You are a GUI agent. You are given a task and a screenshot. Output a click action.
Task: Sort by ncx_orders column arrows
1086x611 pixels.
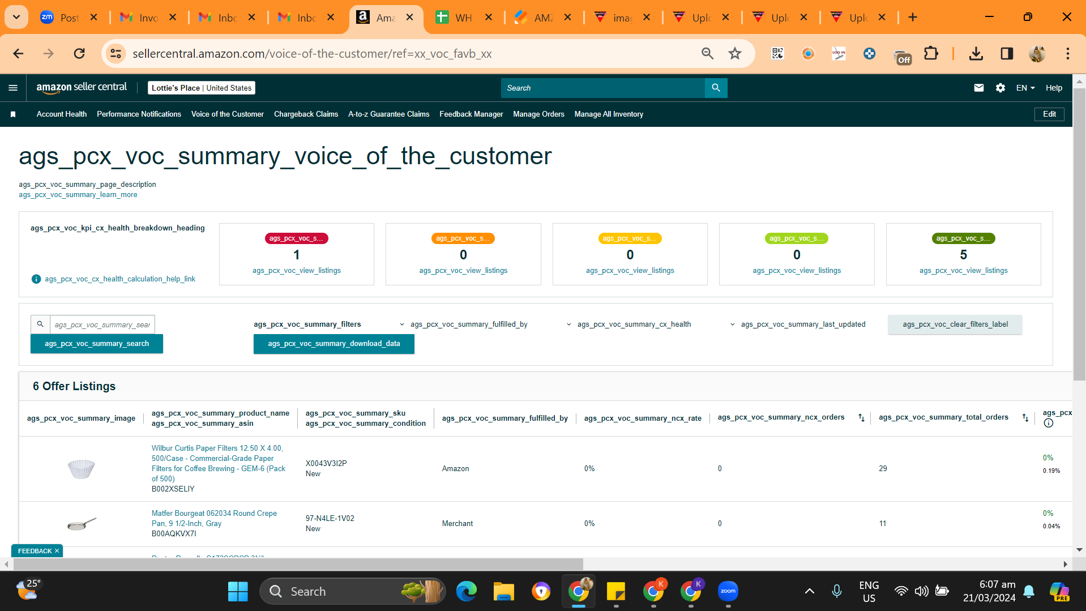(x=861, y=418)
